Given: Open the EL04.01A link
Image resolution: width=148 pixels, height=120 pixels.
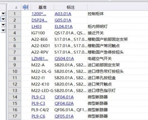Looking at the screenshot, I should (x=64, y=27).
